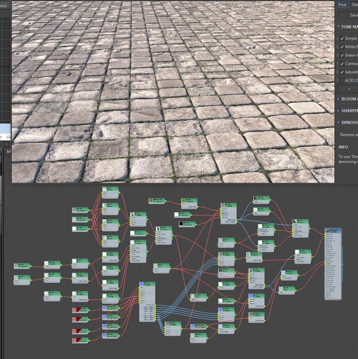Click the drag handle beside Green-Magenta
The width and height of the screenshot is (358, 359).
pos(338,55)
